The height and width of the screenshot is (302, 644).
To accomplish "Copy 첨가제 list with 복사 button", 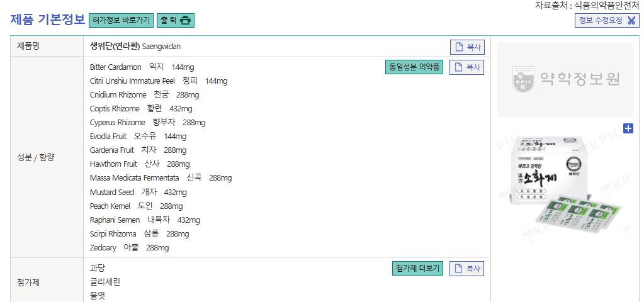I will [467, 269].
